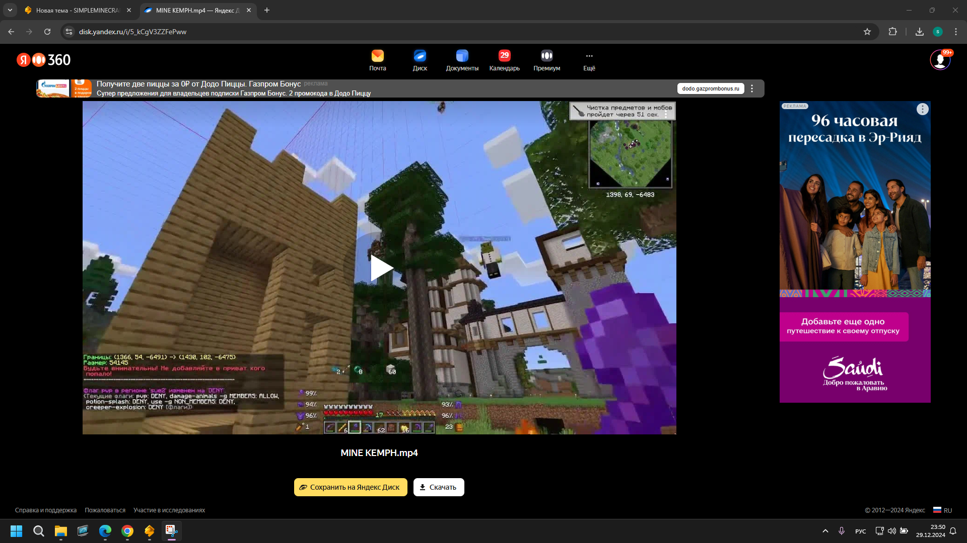Open Документы service icon
The width and height of the screenshot is (967, 543).
pos(462,56)
